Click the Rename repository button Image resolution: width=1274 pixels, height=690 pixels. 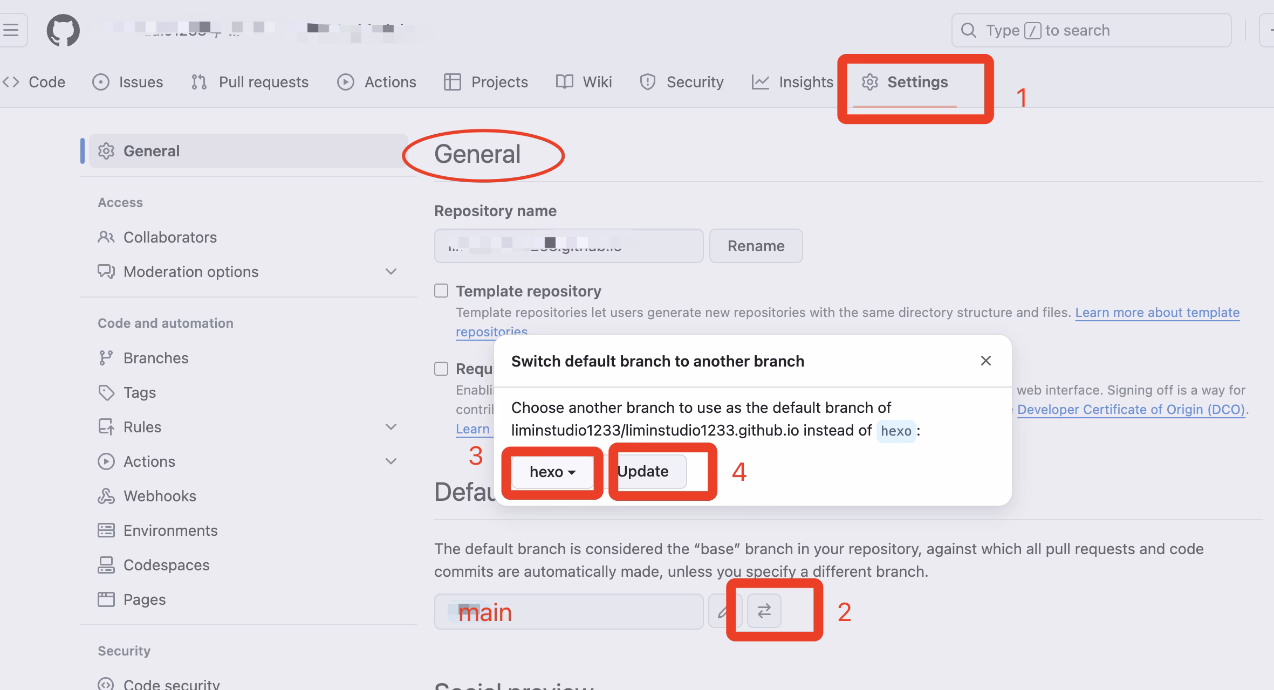[x=756, y=246]
